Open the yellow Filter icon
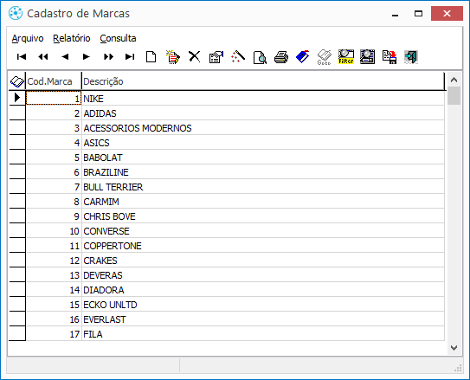Screen dimensions: 470x380 point(346,57)
